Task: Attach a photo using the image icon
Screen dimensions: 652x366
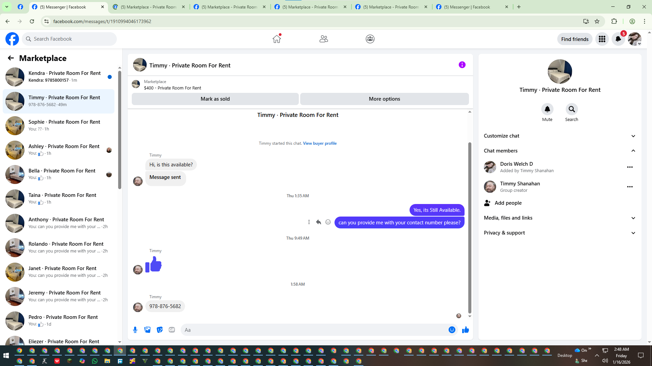Action: click(147, 330)
